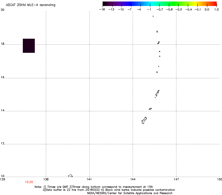Screen dimensions: 222x195
Task: Click the -0.6 color scale label
Action: pyautogui.click(x=169, y=10)
